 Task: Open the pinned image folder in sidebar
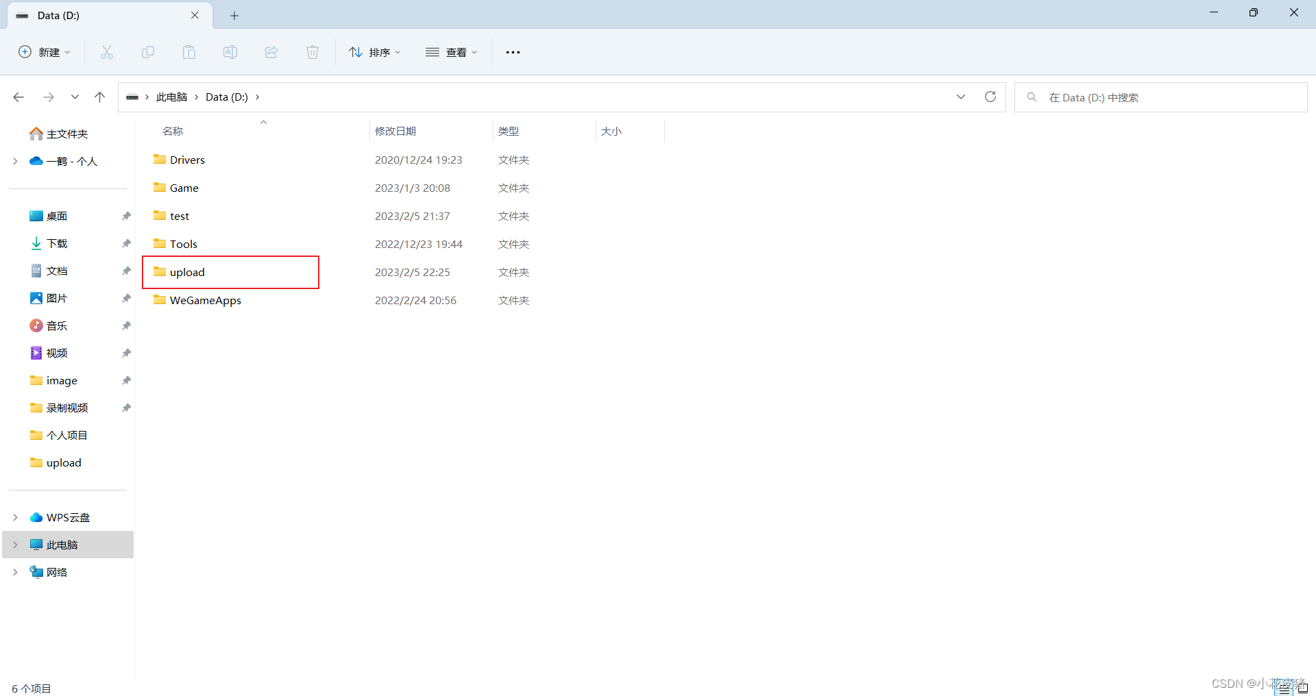(61, 380)
